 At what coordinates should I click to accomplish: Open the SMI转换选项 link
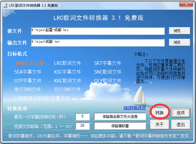(x=134, y=108)
